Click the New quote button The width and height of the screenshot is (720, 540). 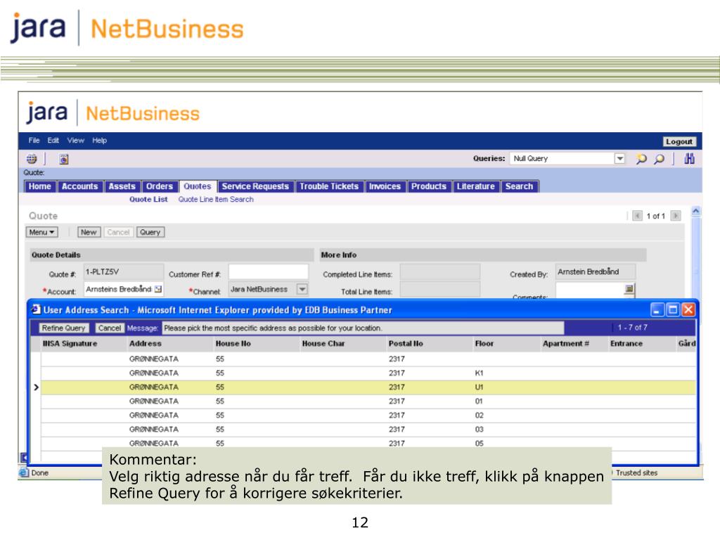click(x=89, y=232)
